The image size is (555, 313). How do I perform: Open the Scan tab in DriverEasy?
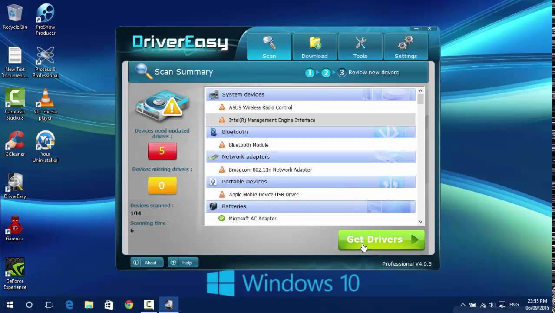(x=269, y=47)
